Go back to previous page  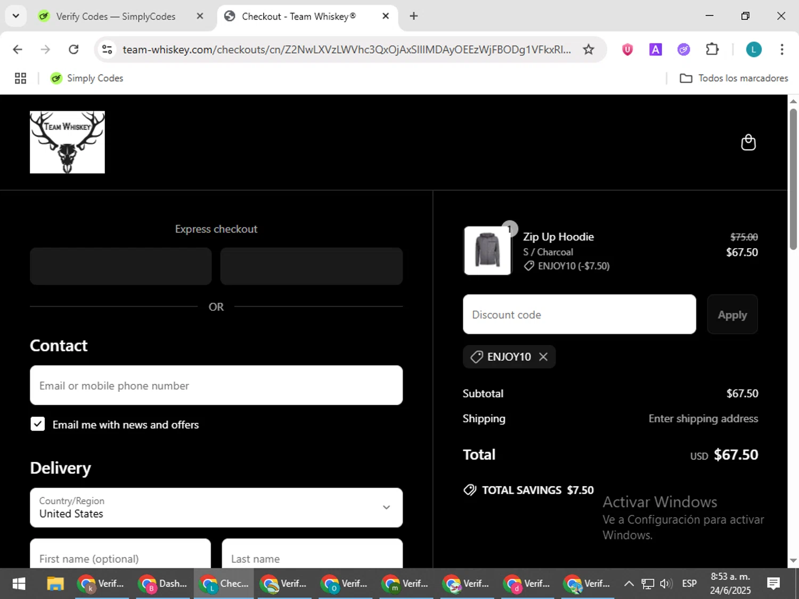[18, 50]
